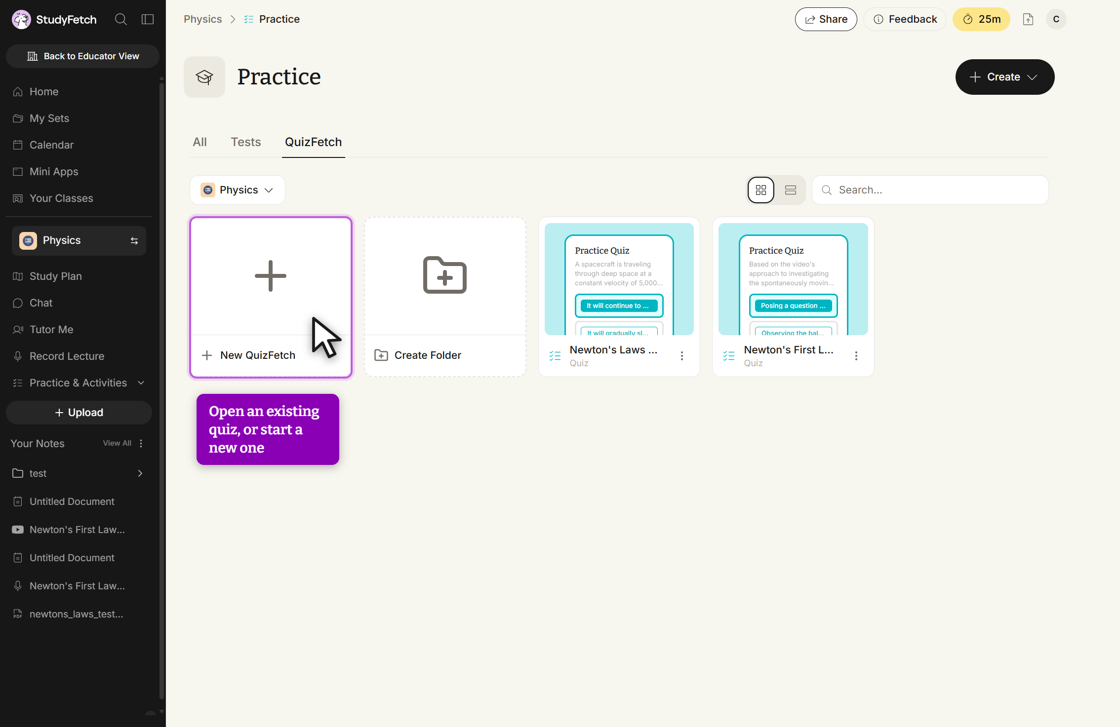This screenshot has height=727, width=1120.
Task: Click the Create Folder card
Action: coord(445,297)
